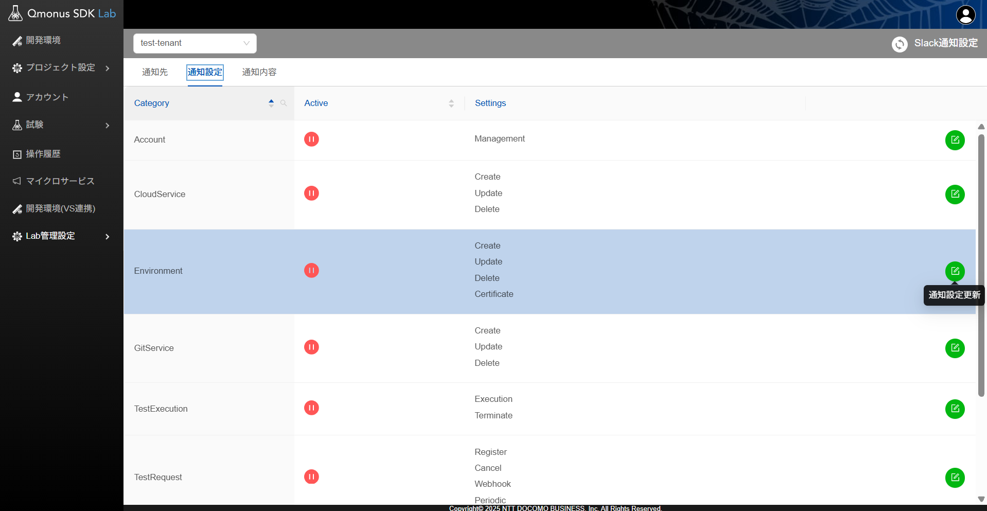This screenshot has width=987, height=511.
Task: Switch to the 通知先 tab
Action: (155, 73)
